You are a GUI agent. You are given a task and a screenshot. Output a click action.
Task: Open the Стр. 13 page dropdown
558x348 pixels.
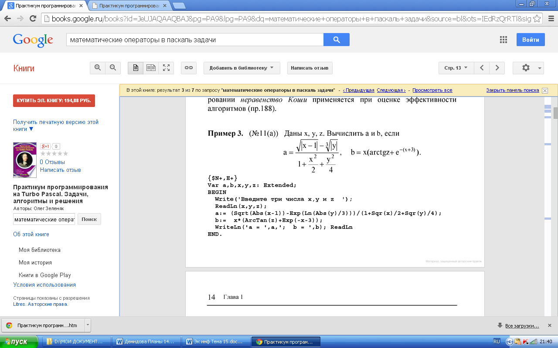pyautogui.click(x=456, y=68)
